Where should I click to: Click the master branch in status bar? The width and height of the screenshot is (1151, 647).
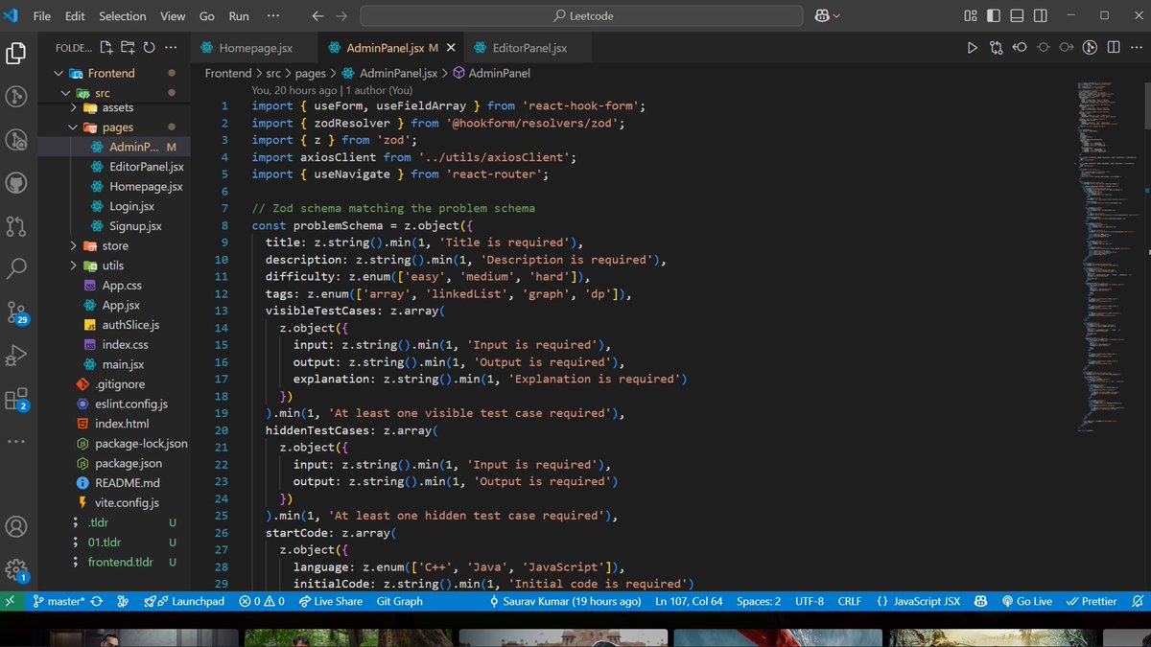coord(59,601)
